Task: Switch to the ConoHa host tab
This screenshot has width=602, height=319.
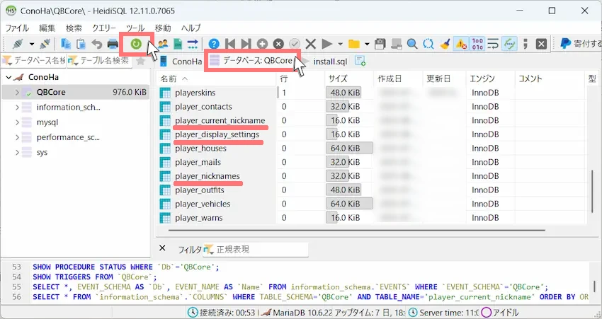Action: tap(181, 62)
